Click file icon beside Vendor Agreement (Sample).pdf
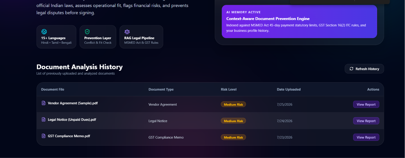 [x=43, y=103]
